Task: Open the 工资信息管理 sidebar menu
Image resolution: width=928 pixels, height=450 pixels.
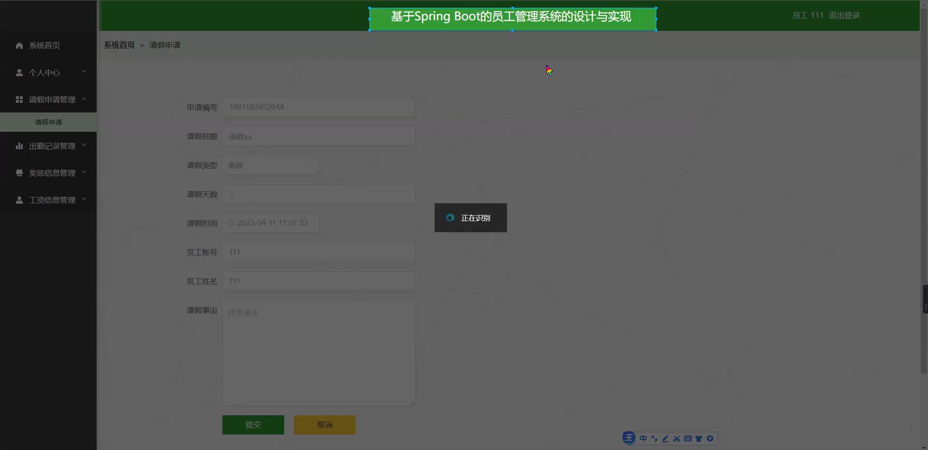Action: pyautogui.click(x=48, y=200)
